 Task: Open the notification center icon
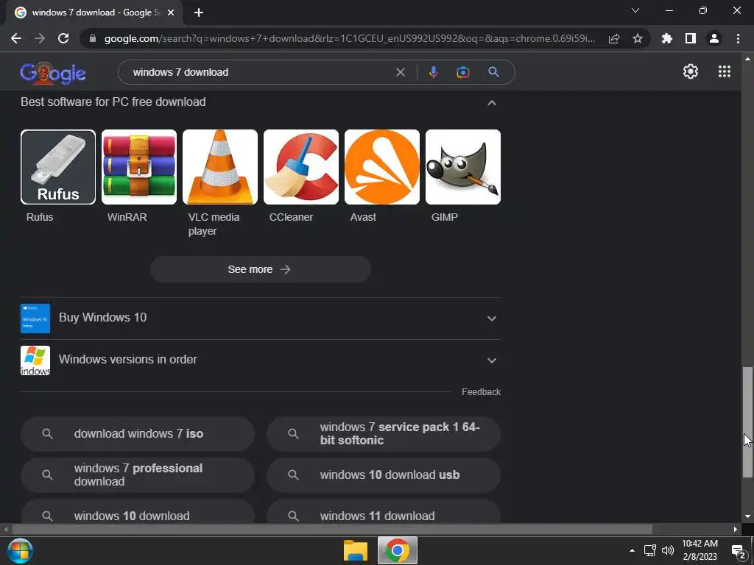[739, 551]
